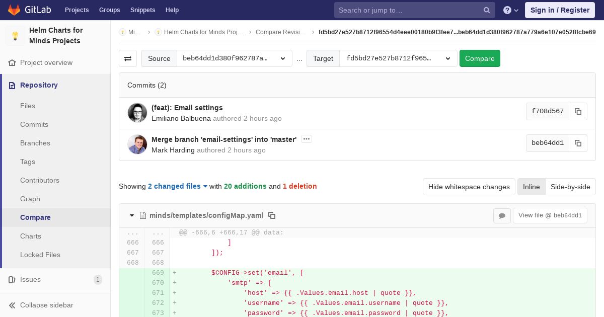
Task: Focus the Search or jump to field
Action: click(x=409, y=10)
